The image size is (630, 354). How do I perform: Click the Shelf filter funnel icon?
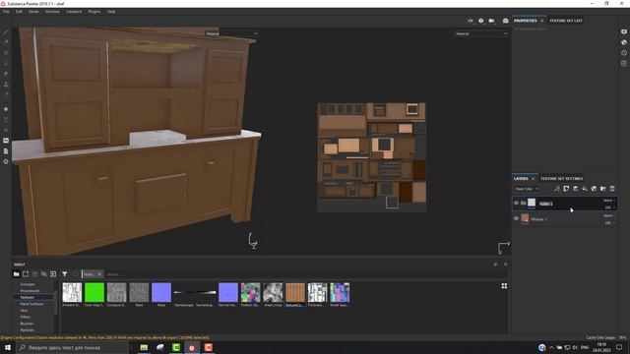coord(65,274)
